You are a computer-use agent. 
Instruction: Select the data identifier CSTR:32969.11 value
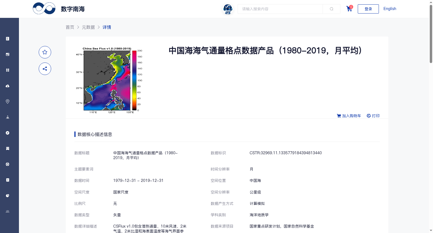pos(286,153)
